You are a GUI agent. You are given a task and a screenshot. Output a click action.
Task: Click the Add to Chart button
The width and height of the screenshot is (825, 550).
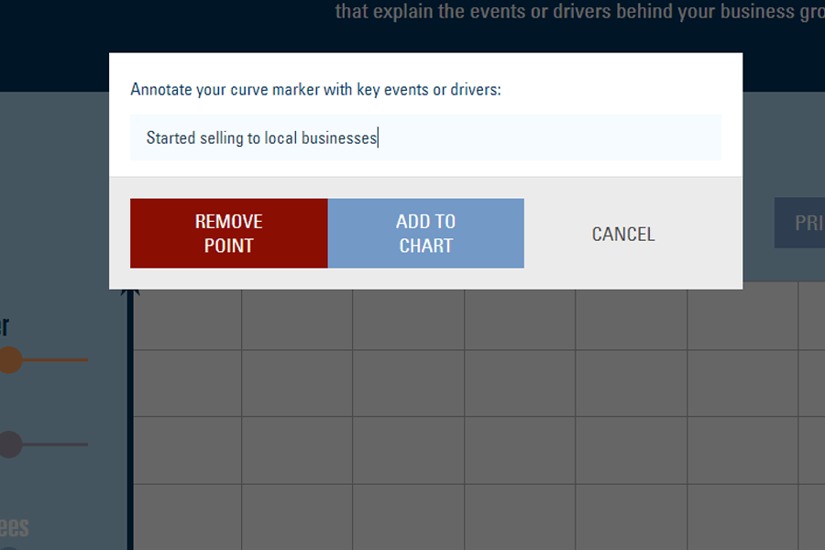[x=425, y=233]
